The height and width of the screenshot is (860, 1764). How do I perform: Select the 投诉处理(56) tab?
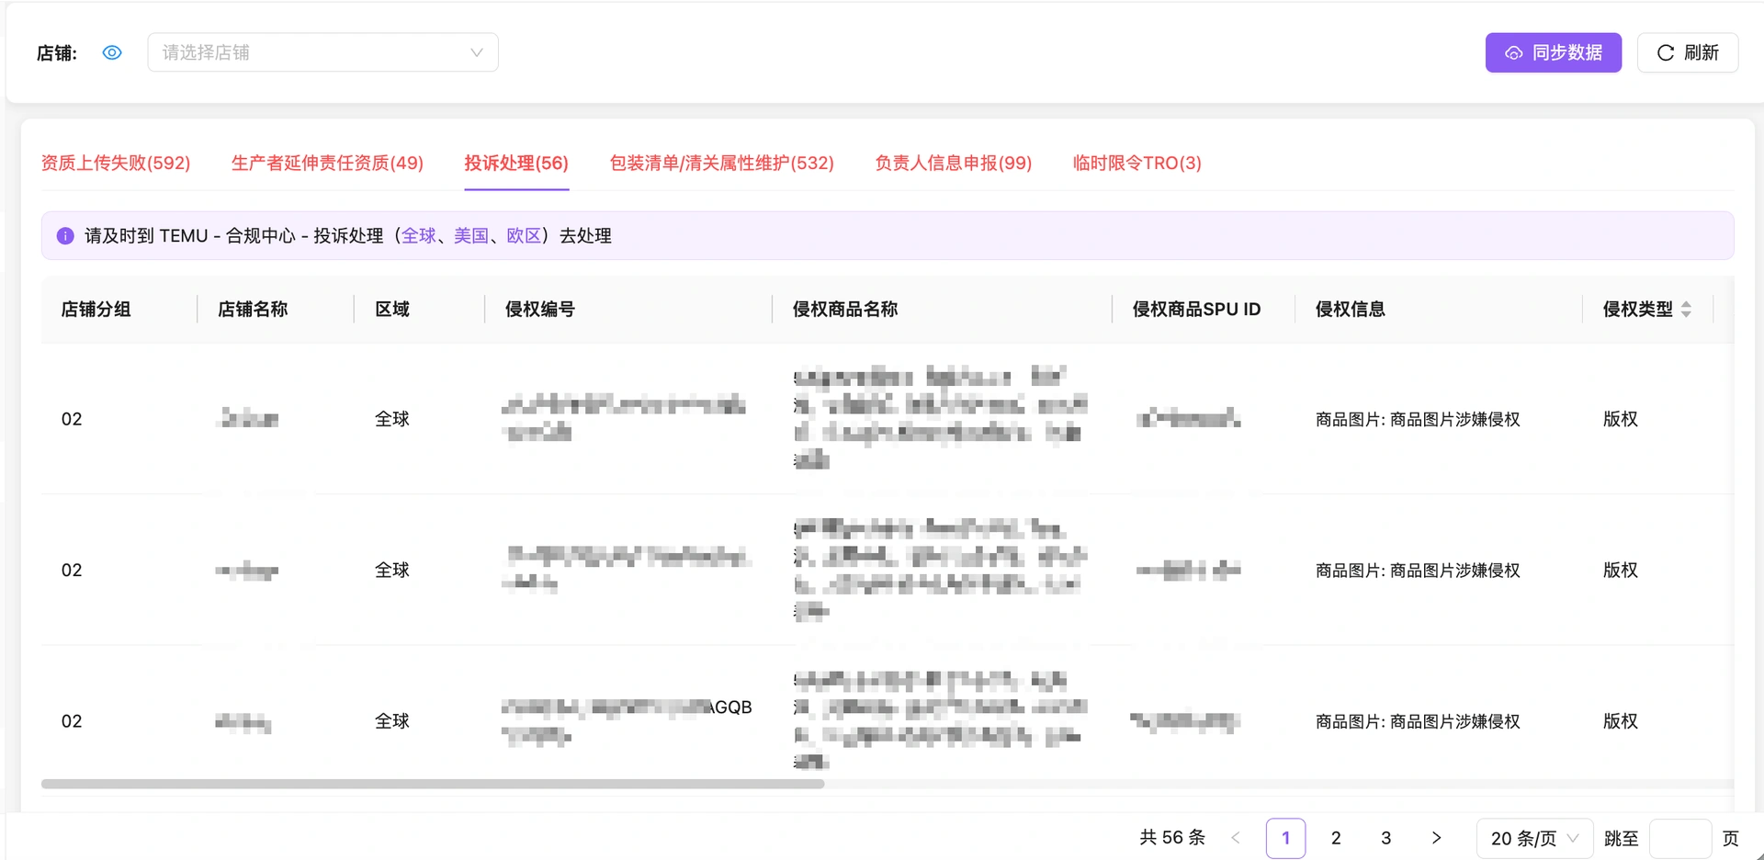[x=516, y=163]
